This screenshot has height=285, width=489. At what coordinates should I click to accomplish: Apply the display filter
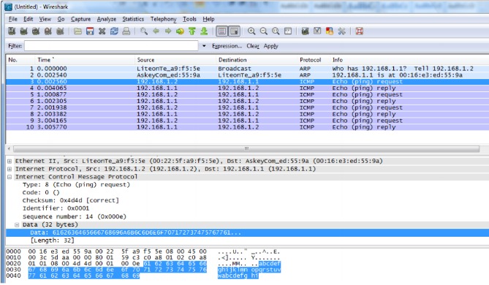tap(270, 46)
